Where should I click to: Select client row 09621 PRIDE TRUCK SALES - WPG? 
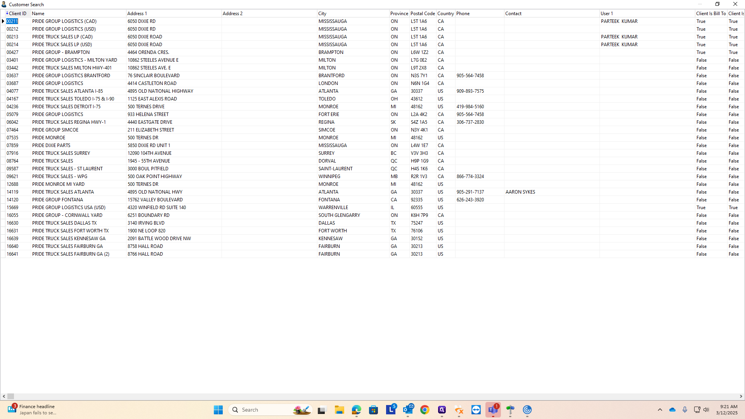point(59,177)
